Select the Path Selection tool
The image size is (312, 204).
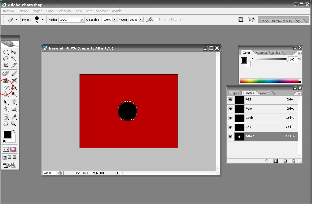coord(6,102)
